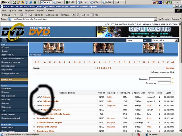Screen dimensions: 182x136
Task: Switch to the Inbox taskbar window
Action: 83,2
